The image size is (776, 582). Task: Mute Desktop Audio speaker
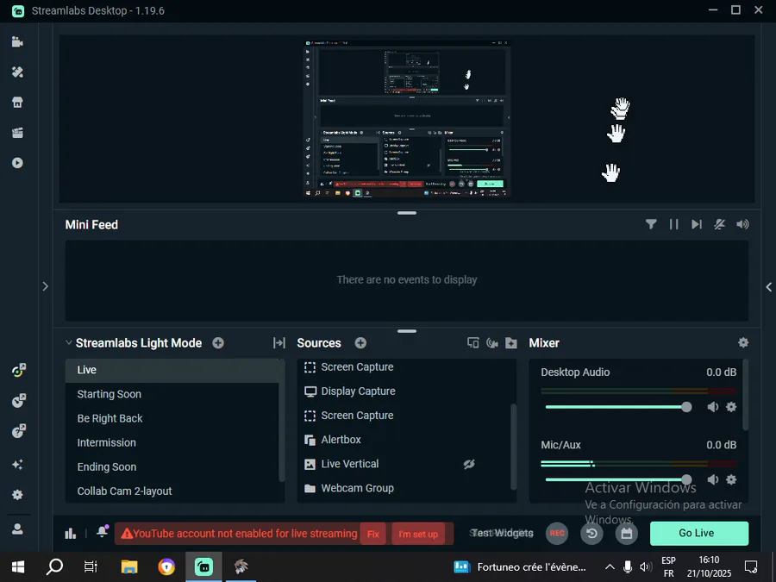click(x=713, y=407)
